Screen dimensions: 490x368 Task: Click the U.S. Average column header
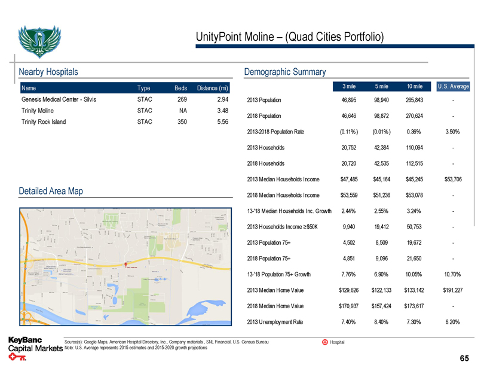pyautogui.click(x=453, y=86)
